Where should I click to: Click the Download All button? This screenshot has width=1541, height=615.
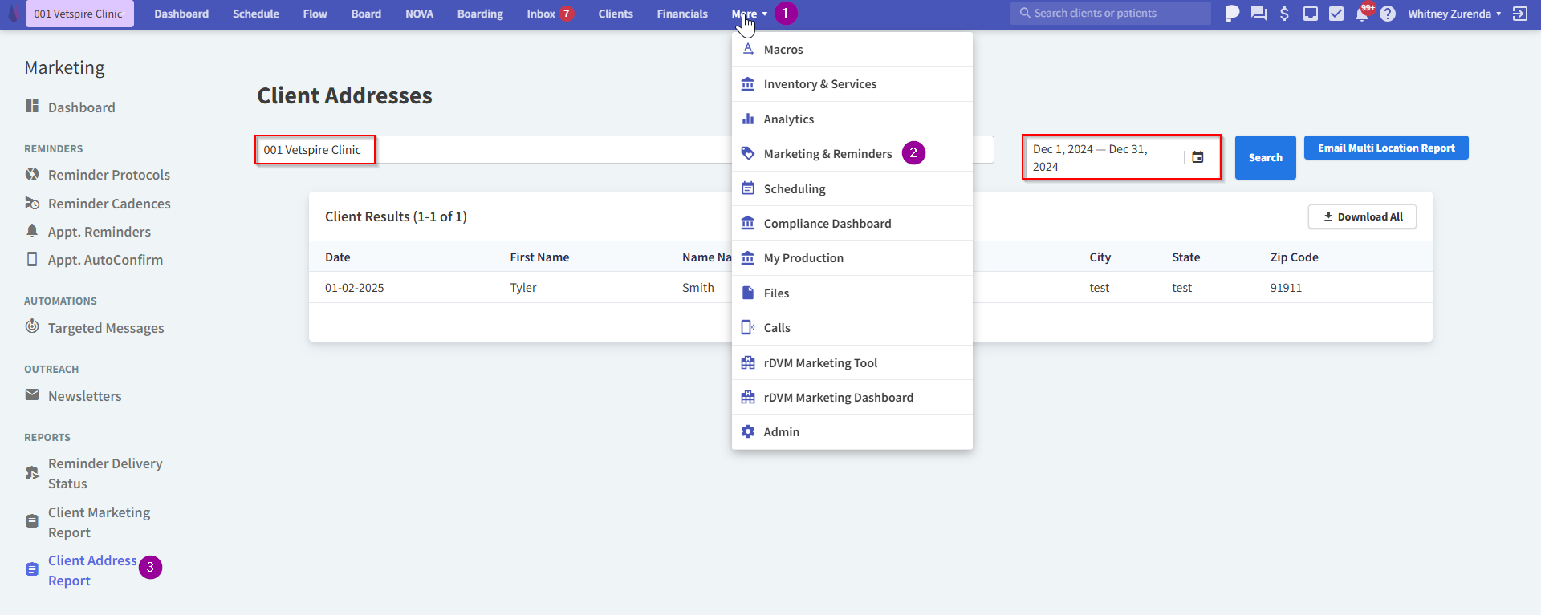pyautogui.click(x=1362, y=216)
